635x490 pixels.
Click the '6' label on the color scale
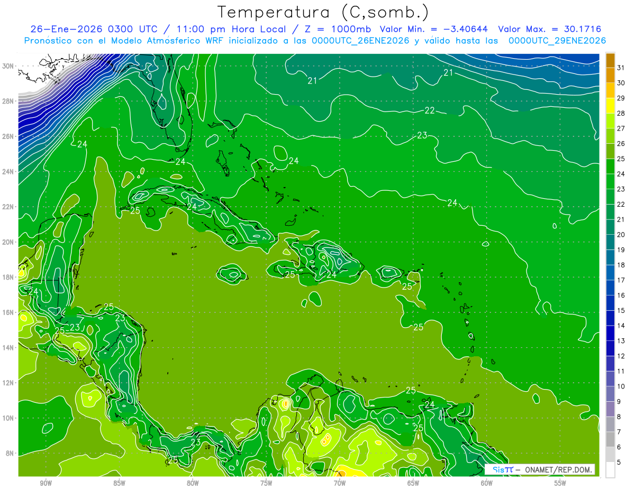[619, 447]
